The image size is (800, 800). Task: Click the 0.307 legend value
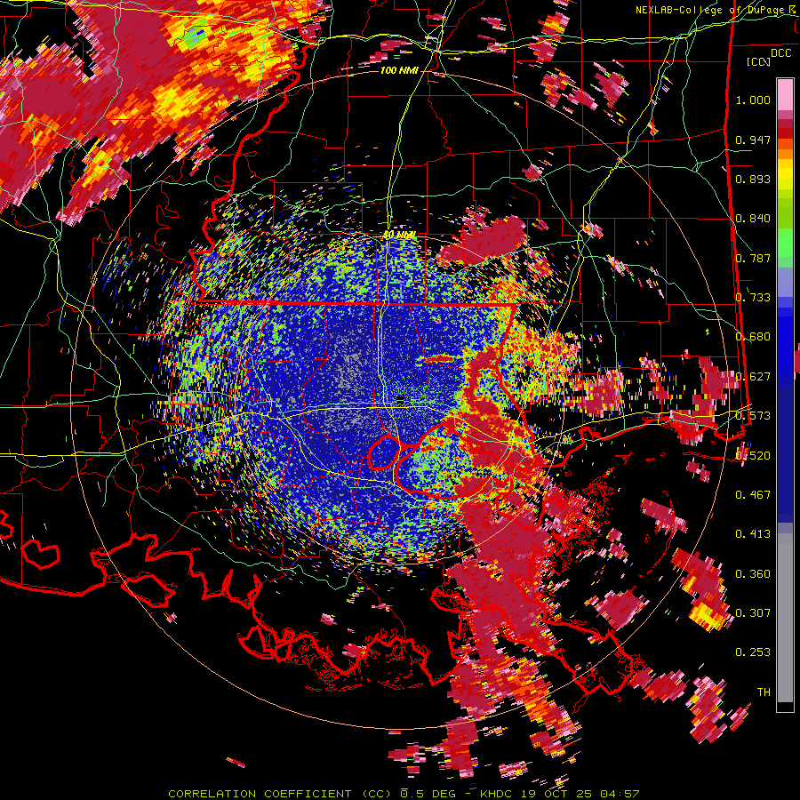(753, 613)
